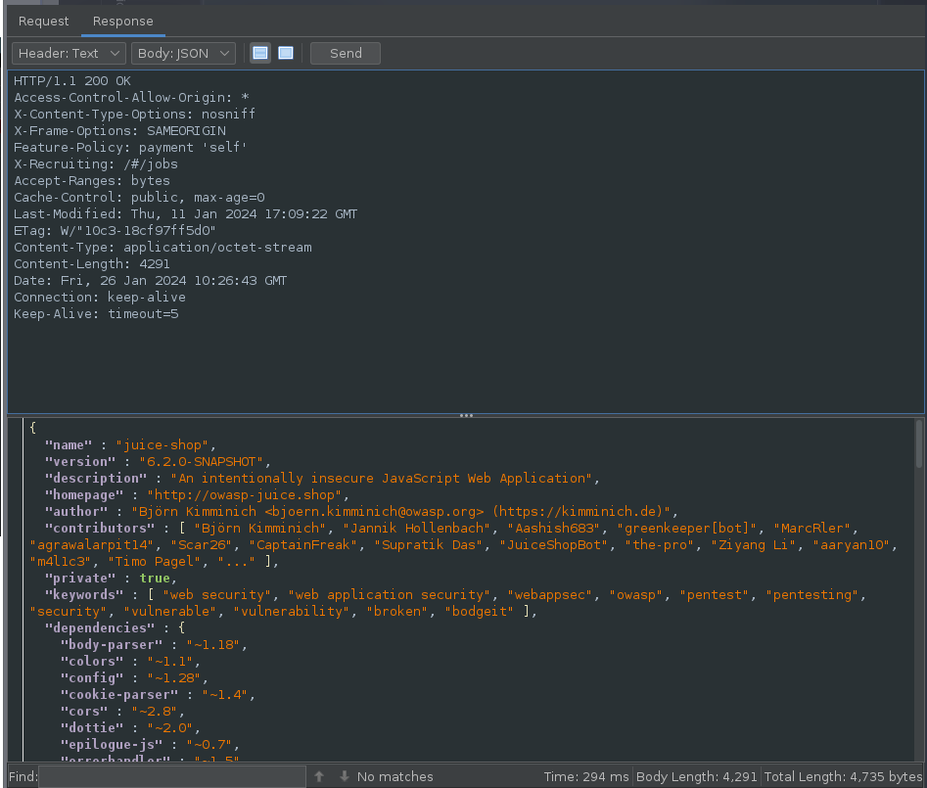Open the Body: JSON dropdown
This screenshot has width=927, height=788.
(x=183, y=53)
